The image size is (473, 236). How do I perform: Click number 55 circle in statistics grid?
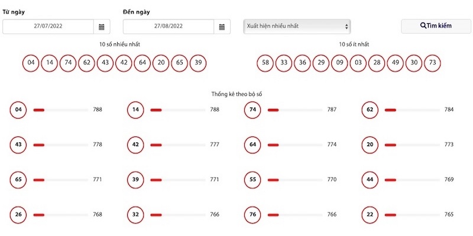(252, 180)
